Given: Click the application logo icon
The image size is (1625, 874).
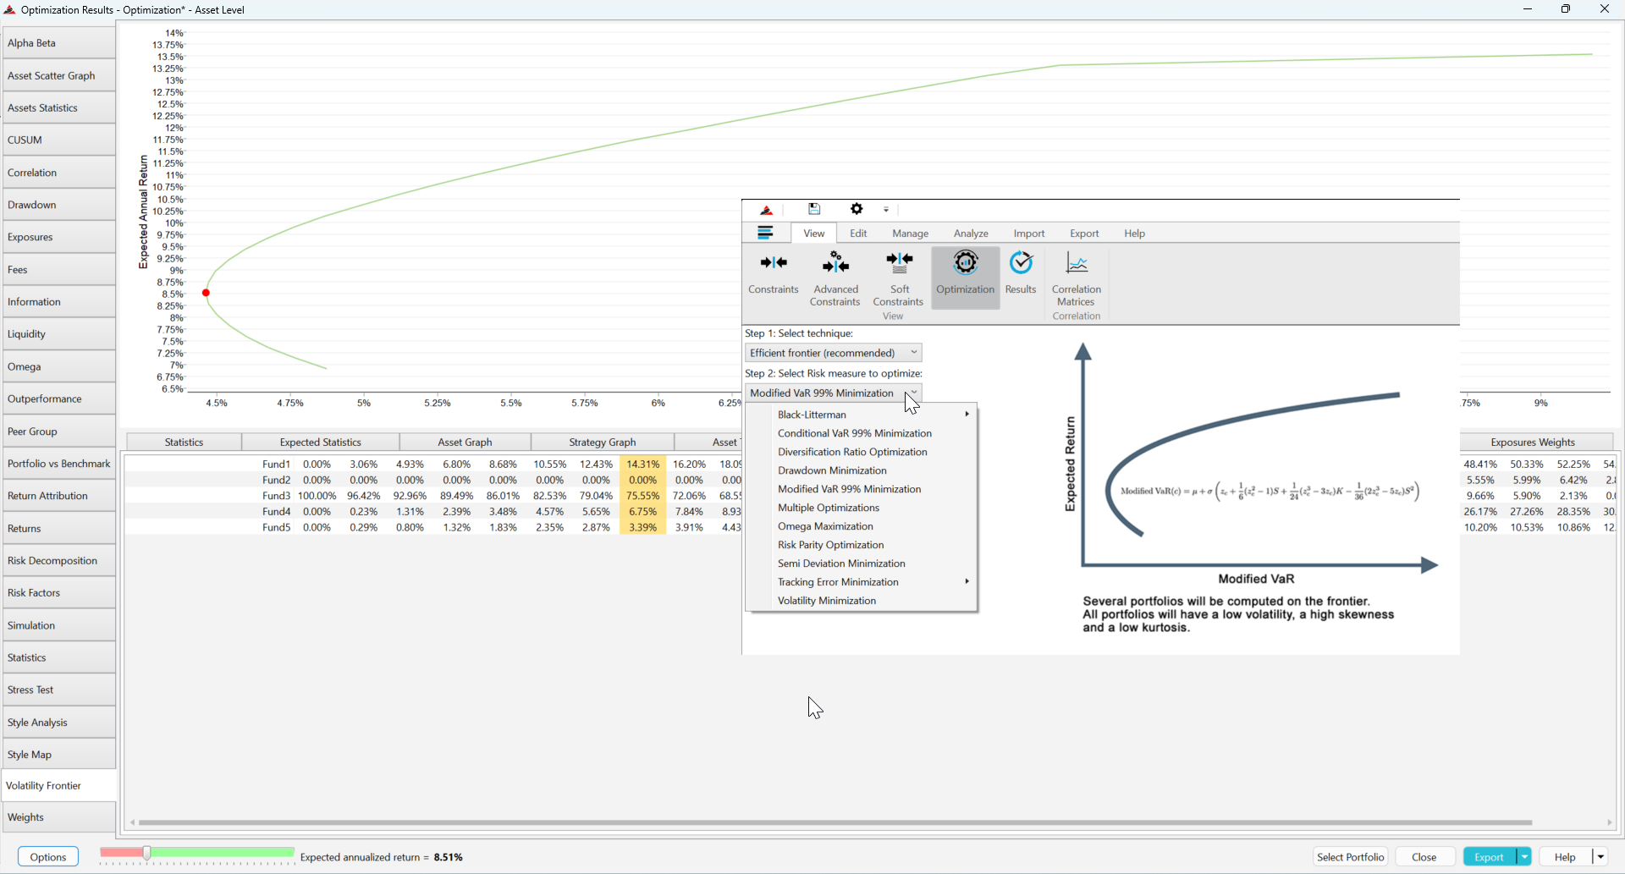Looking at the screenshot, I should [766, 209].
